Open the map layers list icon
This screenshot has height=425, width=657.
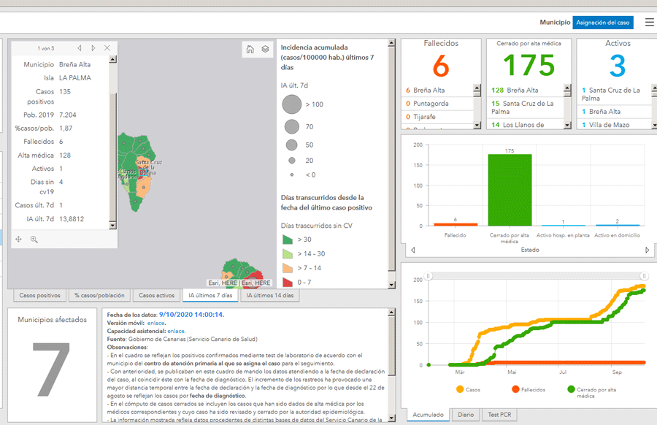click(266, 49)
